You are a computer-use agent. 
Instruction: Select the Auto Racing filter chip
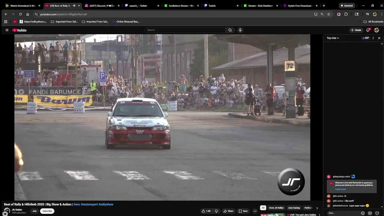(x=294, y=208)
